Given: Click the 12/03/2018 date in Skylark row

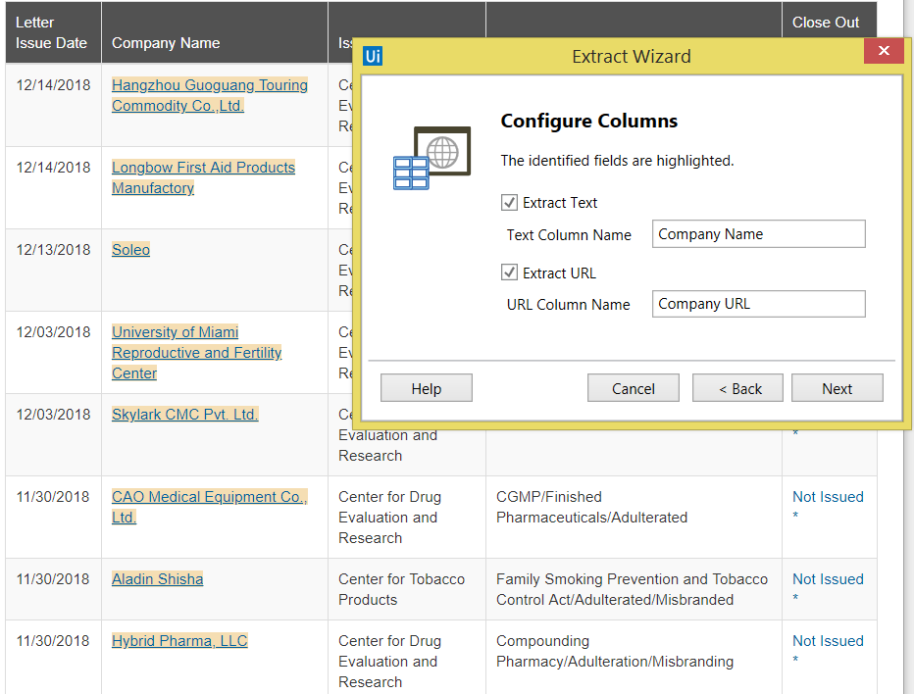Looking at the screenshot, I should tap(53, 415).
